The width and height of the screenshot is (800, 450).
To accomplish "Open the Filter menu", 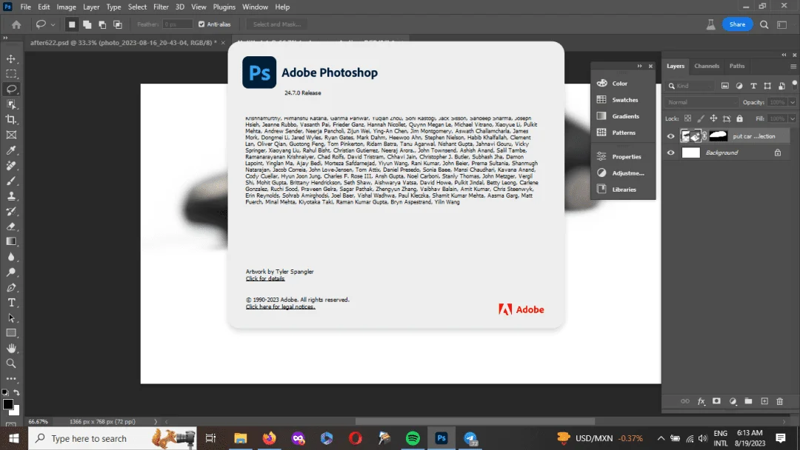I will [161, 7].
